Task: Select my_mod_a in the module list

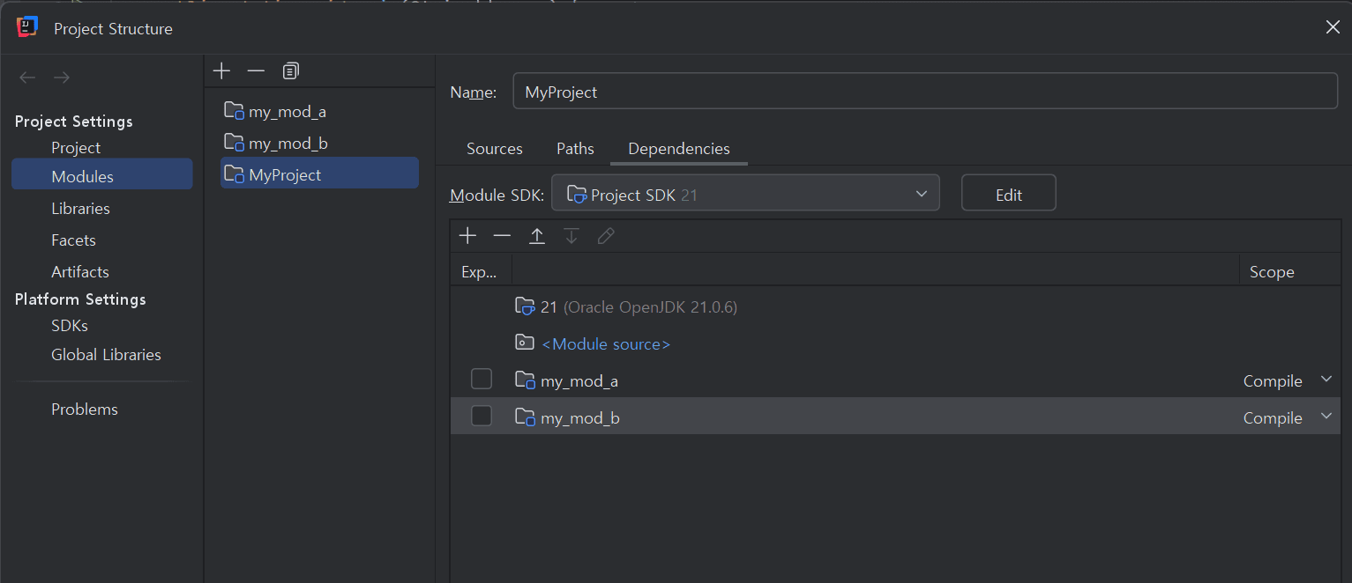Action: pyautogui.click(x=288, y=112)
